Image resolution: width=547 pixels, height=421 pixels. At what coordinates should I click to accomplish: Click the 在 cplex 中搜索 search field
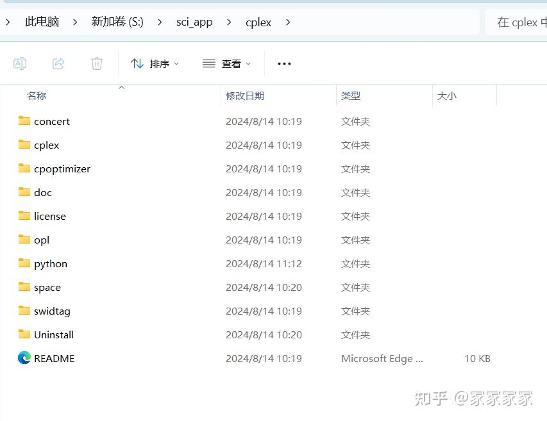(519, 22)
